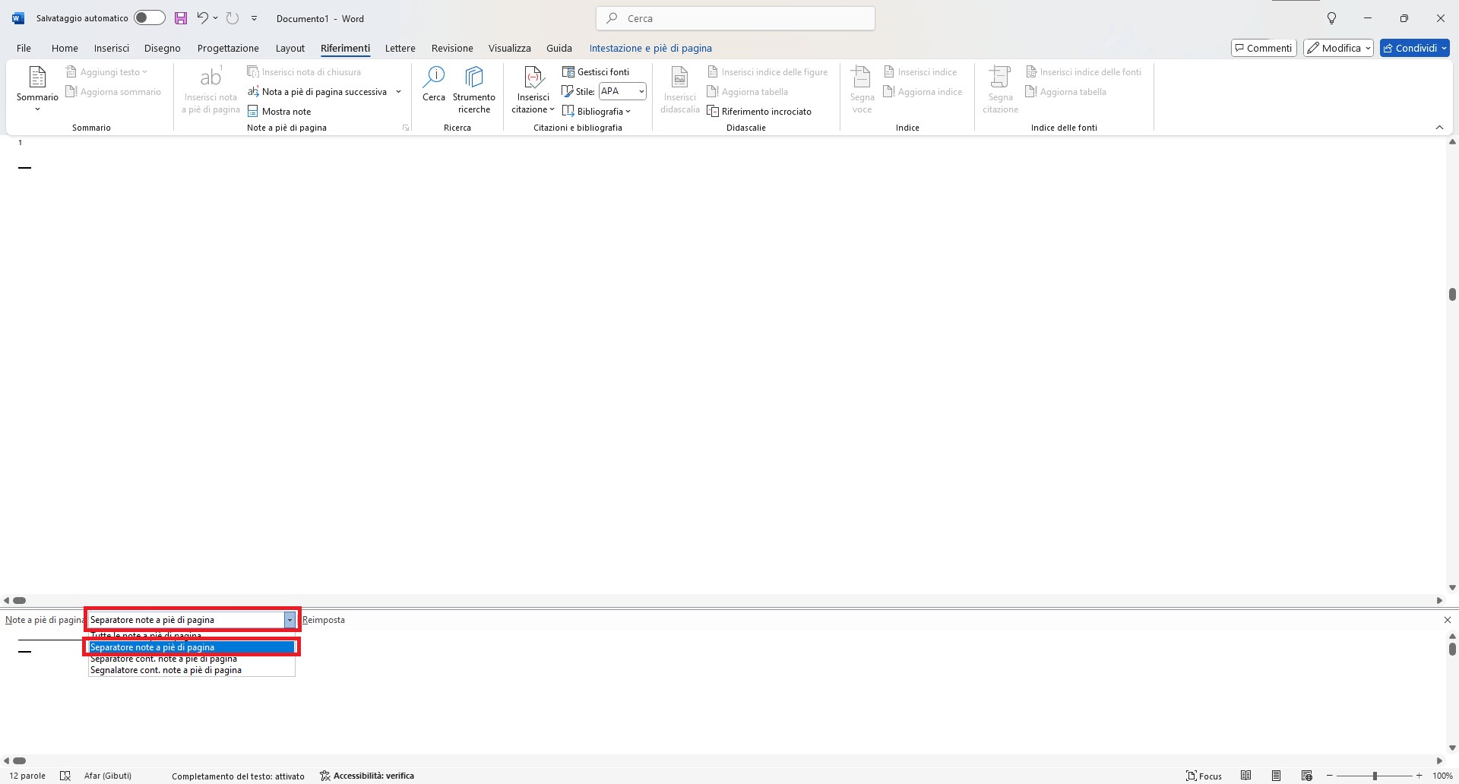Image resolution: width=1459 pixels, height=784 pixels.
Task: Click the Cerca search ribbon icon
Action: (434, 84)
